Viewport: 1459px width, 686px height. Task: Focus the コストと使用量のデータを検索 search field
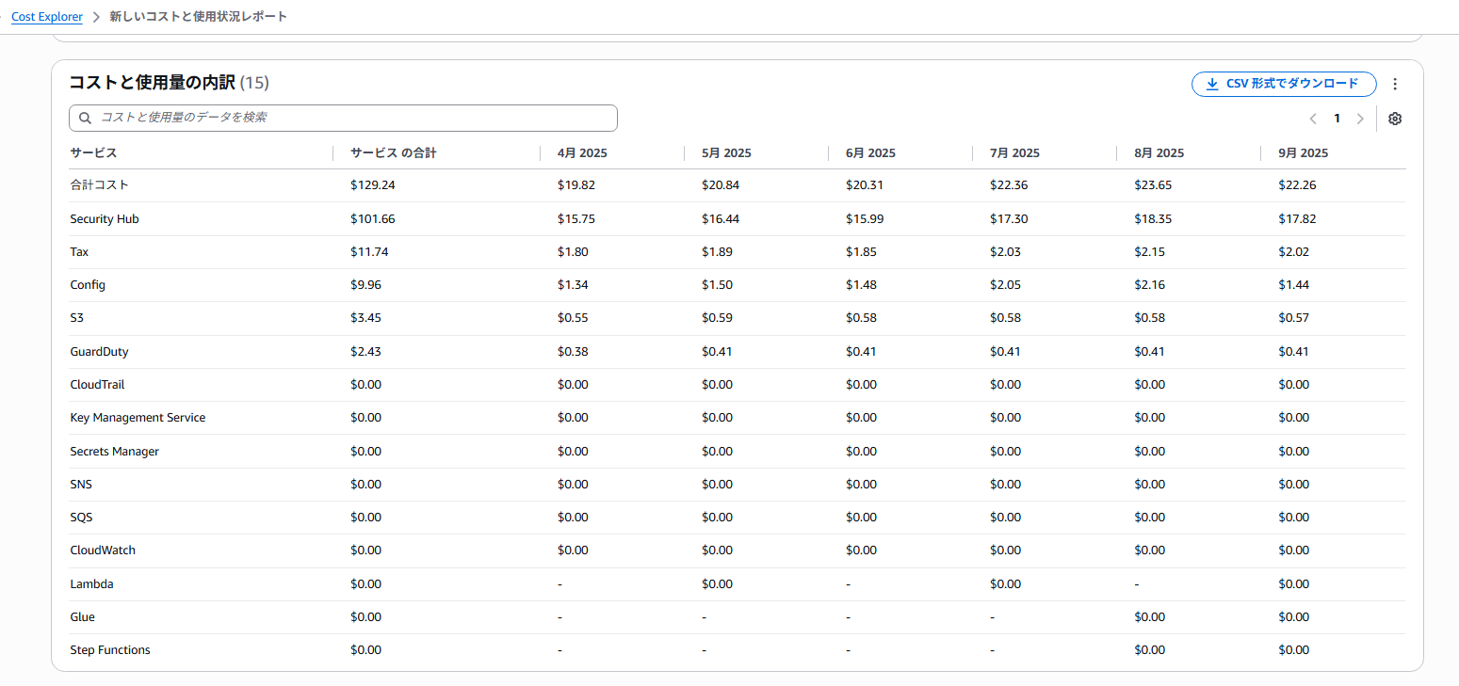pos(343,118)
